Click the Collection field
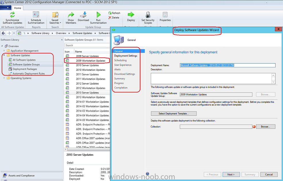Viewport: 283px width, 181px height. coord(216,127)
